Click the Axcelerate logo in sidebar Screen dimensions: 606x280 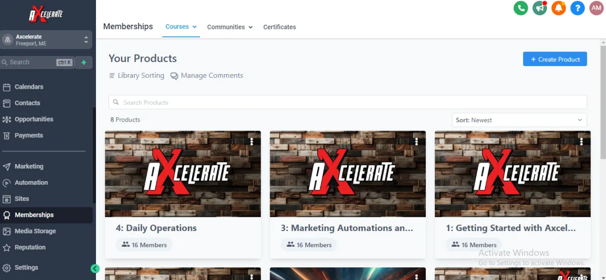coord(46,14)
